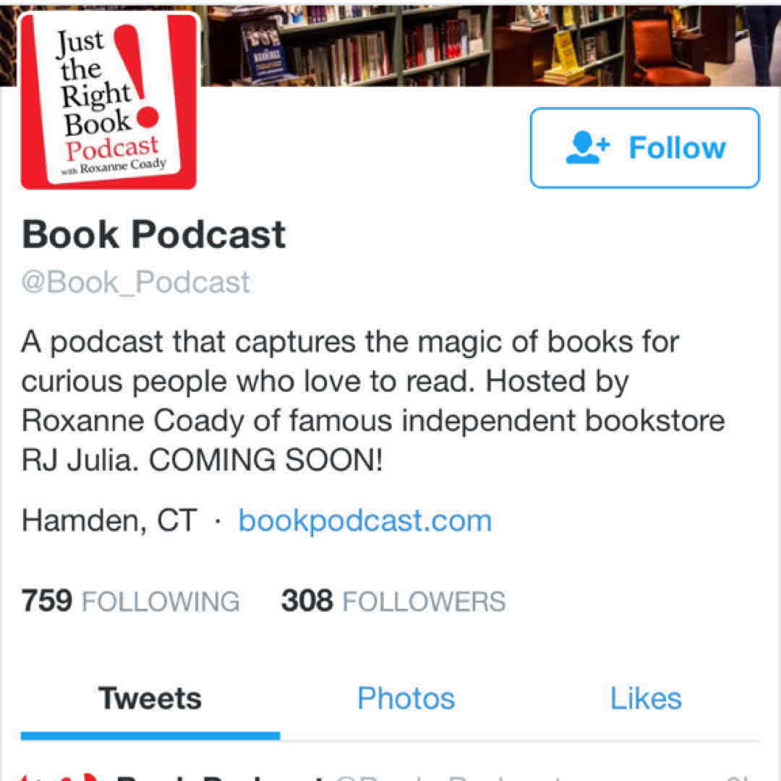This screenshot has height=781, width=781.
Task: Tap the Hamden, CT location text
Action: [x=109, y=521]
